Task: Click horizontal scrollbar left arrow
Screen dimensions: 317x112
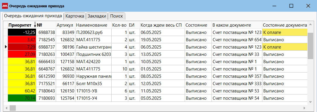Action: tap(6, 108)
